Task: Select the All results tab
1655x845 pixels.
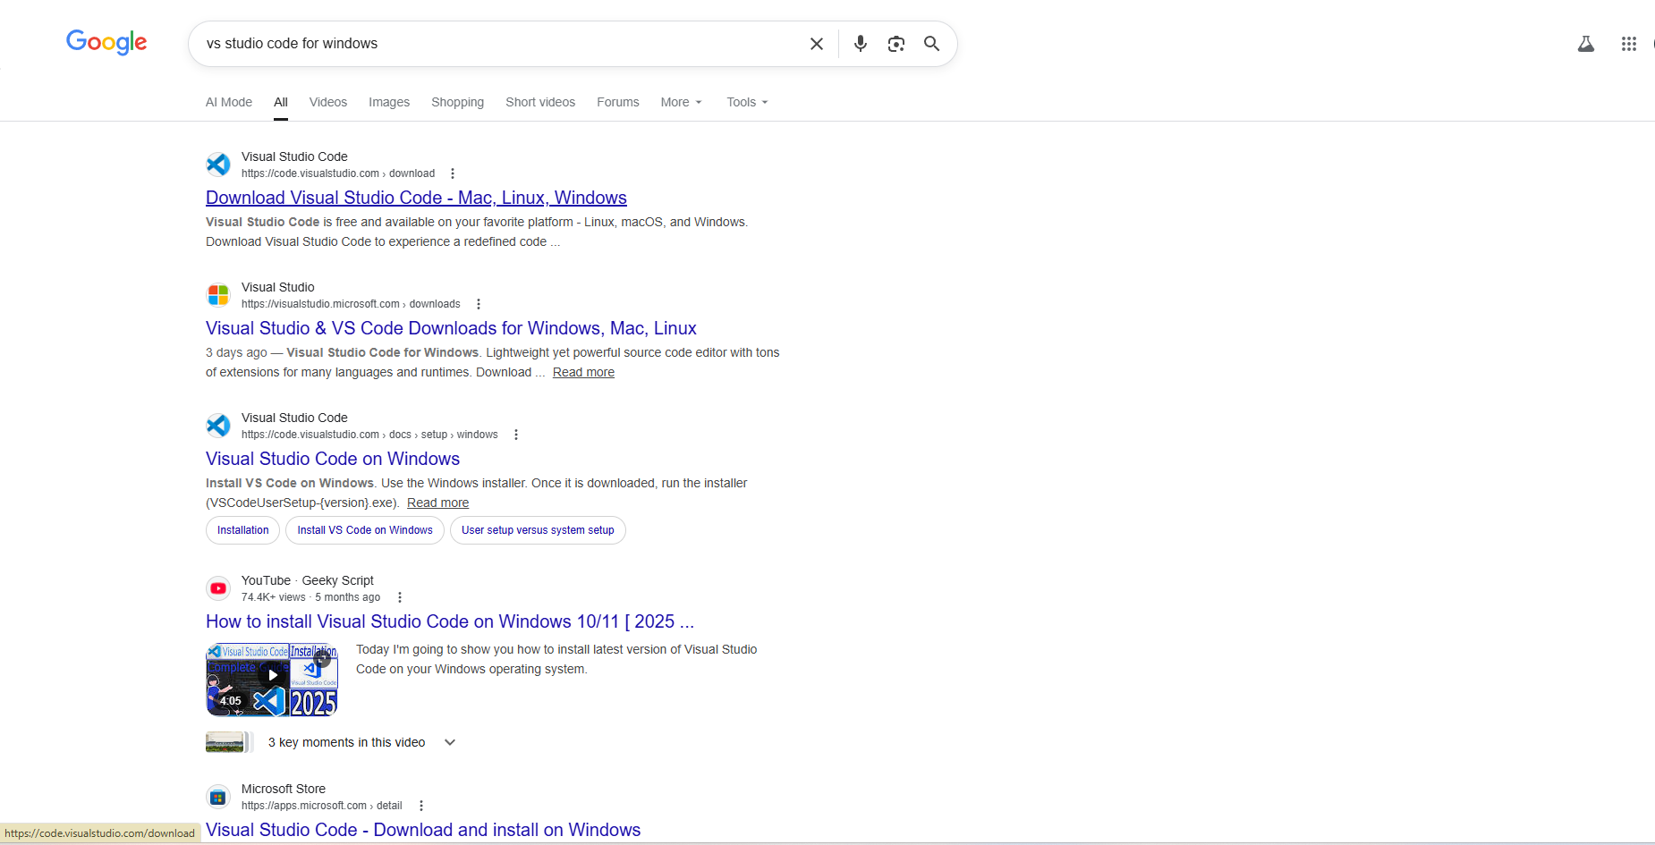Action: click(x=281, y=102)
